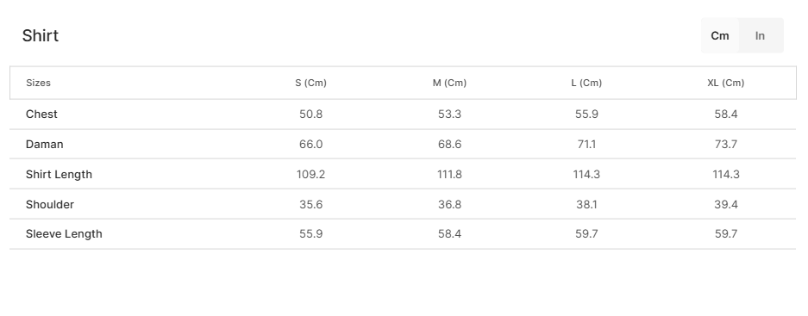Click the S (Cm) column header
Image resolution: width=808 pixels, height=316 pixels.
(310, 83)
